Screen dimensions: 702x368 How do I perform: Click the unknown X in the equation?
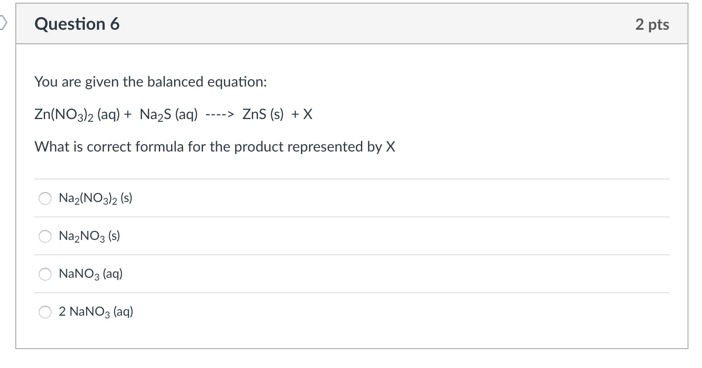tap(308, 115)
